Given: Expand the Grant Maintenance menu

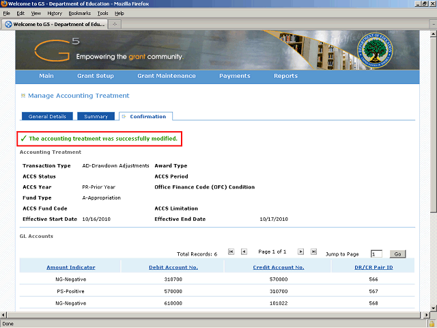Looking at the screenshot, I should coord(166,76).
